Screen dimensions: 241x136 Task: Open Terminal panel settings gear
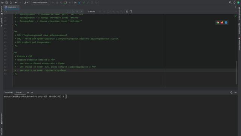pos(231,93)
